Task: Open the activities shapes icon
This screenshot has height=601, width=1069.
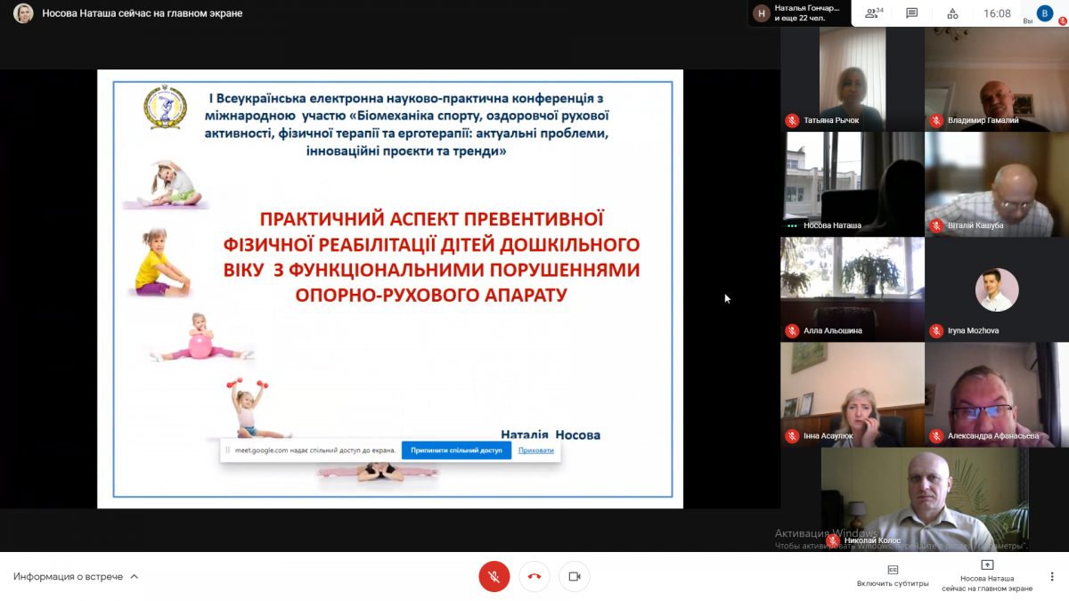Action: point(952,13)
